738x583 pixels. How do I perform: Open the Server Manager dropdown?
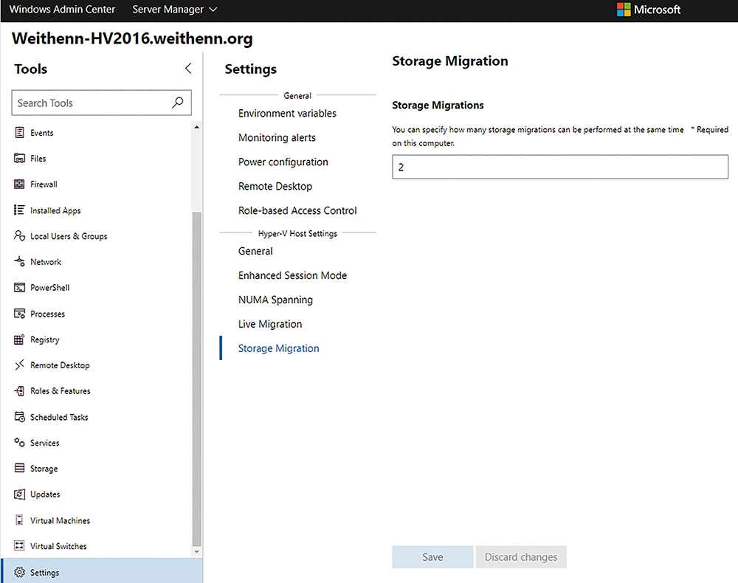point(174,10)
